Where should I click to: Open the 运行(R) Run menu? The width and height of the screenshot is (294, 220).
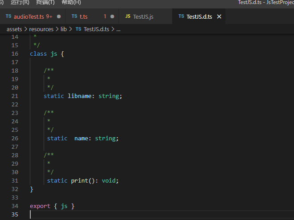point(20,2)
